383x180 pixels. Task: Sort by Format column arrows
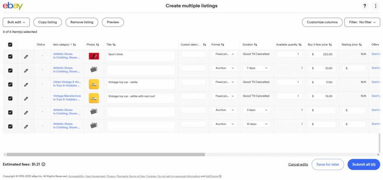click(x=223, y=45)
